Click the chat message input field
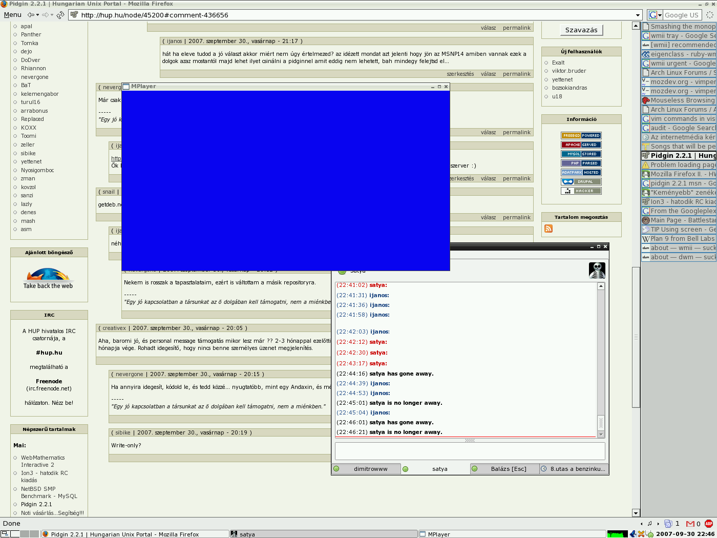Image resolution: width=717 pixels, height=538 pixels. click(470, 451)
